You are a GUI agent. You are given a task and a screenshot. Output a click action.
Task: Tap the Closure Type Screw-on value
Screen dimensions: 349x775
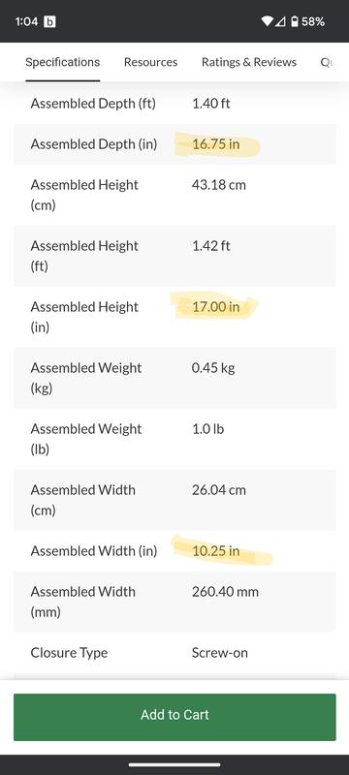click(219, 653)
